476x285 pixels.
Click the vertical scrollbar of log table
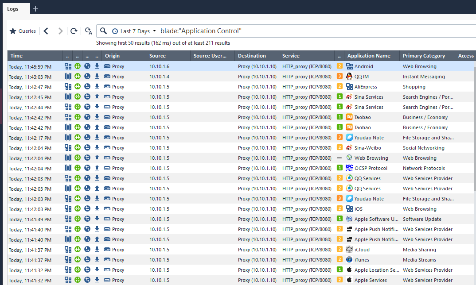pos(475,129)
